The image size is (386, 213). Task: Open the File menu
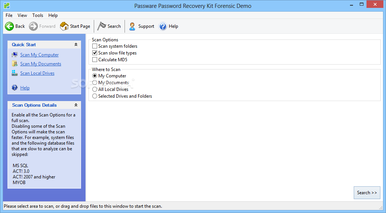(x=9, y=15)
